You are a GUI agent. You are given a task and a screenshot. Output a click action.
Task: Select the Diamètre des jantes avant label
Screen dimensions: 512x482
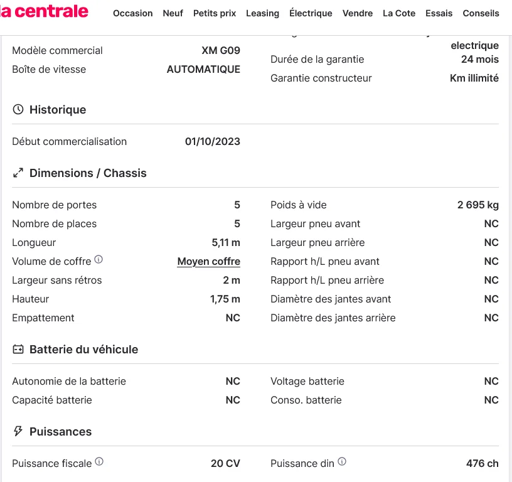(331, 299)
